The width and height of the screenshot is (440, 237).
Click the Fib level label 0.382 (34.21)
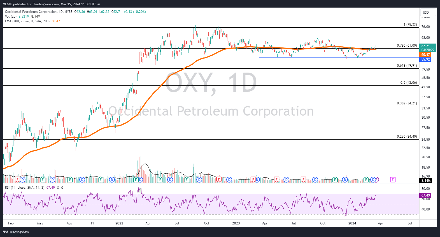click(x=407, y=103)
